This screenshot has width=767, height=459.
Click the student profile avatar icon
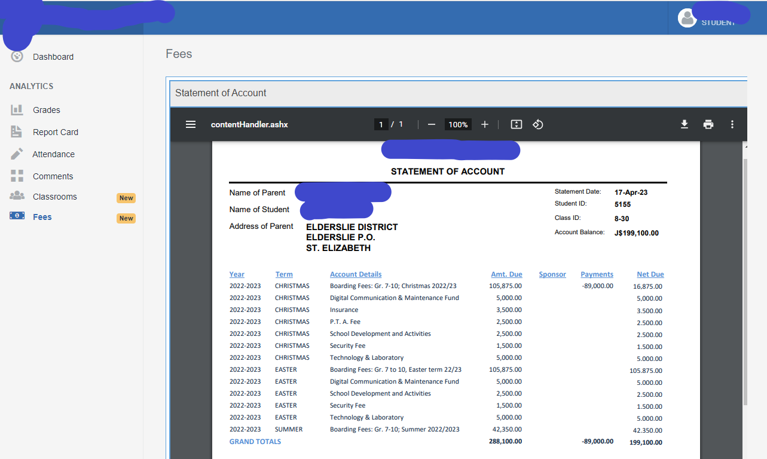tap(687, 18)
